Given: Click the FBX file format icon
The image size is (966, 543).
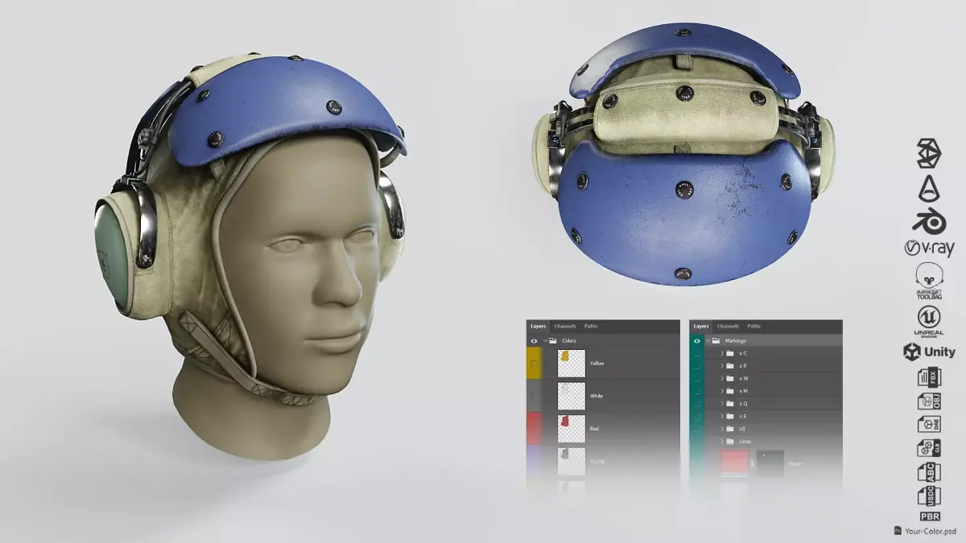Looking at the screenshot, I should [929, 376].
